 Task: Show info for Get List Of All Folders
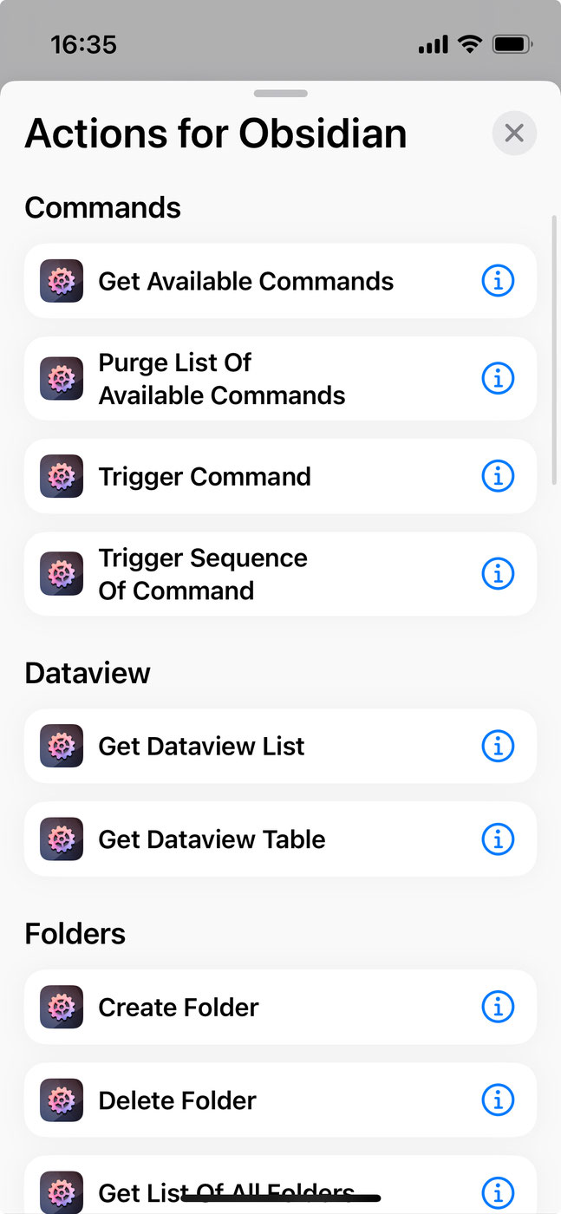(x=498, y=1190)
